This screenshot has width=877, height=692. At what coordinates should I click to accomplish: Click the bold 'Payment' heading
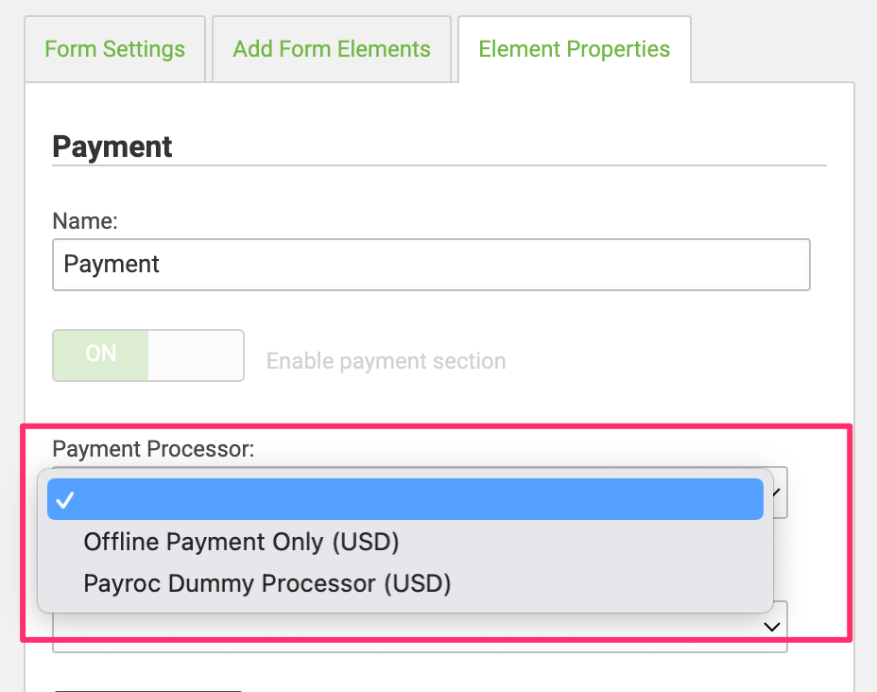tap(112, 147)
